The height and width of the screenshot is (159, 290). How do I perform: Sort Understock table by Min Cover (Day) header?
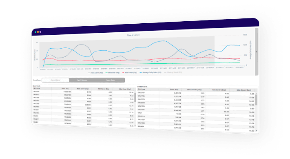point(217,90)
